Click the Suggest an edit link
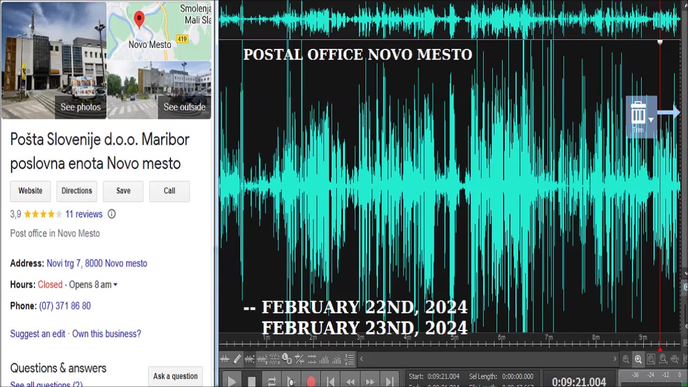The image size is (688, 387). (38, 334)
